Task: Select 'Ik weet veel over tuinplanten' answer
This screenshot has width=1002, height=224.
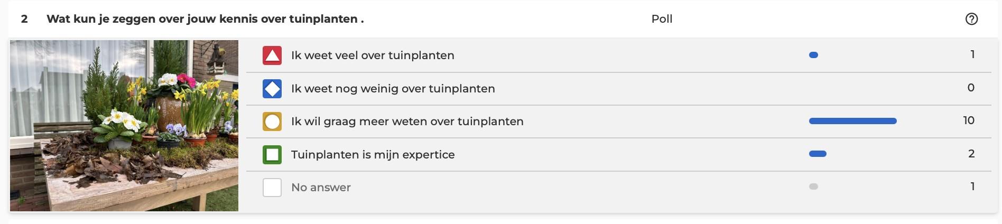Action: click(373, 55)
